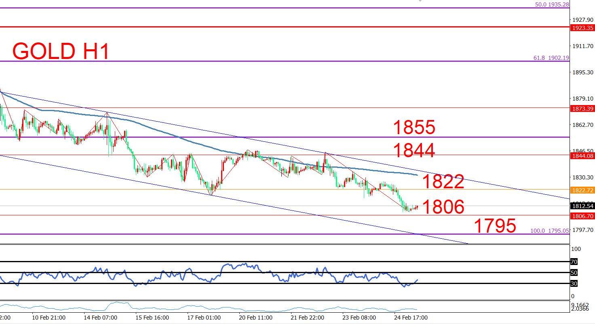Select the large 1855 annotation text
This screenshot has height=324, width=595.
pyautogui.click(x=414, y=128)
